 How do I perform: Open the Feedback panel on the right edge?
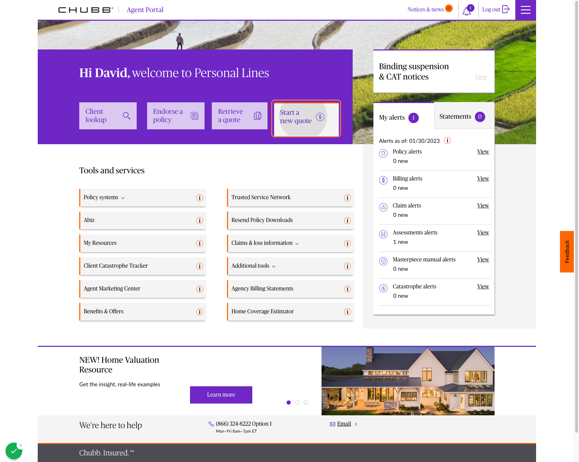[567, 251]
